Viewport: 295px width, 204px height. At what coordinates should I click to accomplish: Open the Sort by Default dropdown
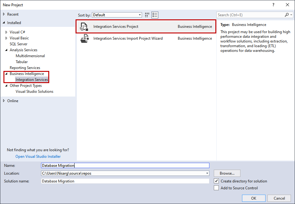[x=117, y=15]
